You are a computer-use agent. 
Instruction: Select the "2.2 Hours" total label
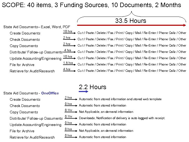pyautogui.click(x=93, y=87)
